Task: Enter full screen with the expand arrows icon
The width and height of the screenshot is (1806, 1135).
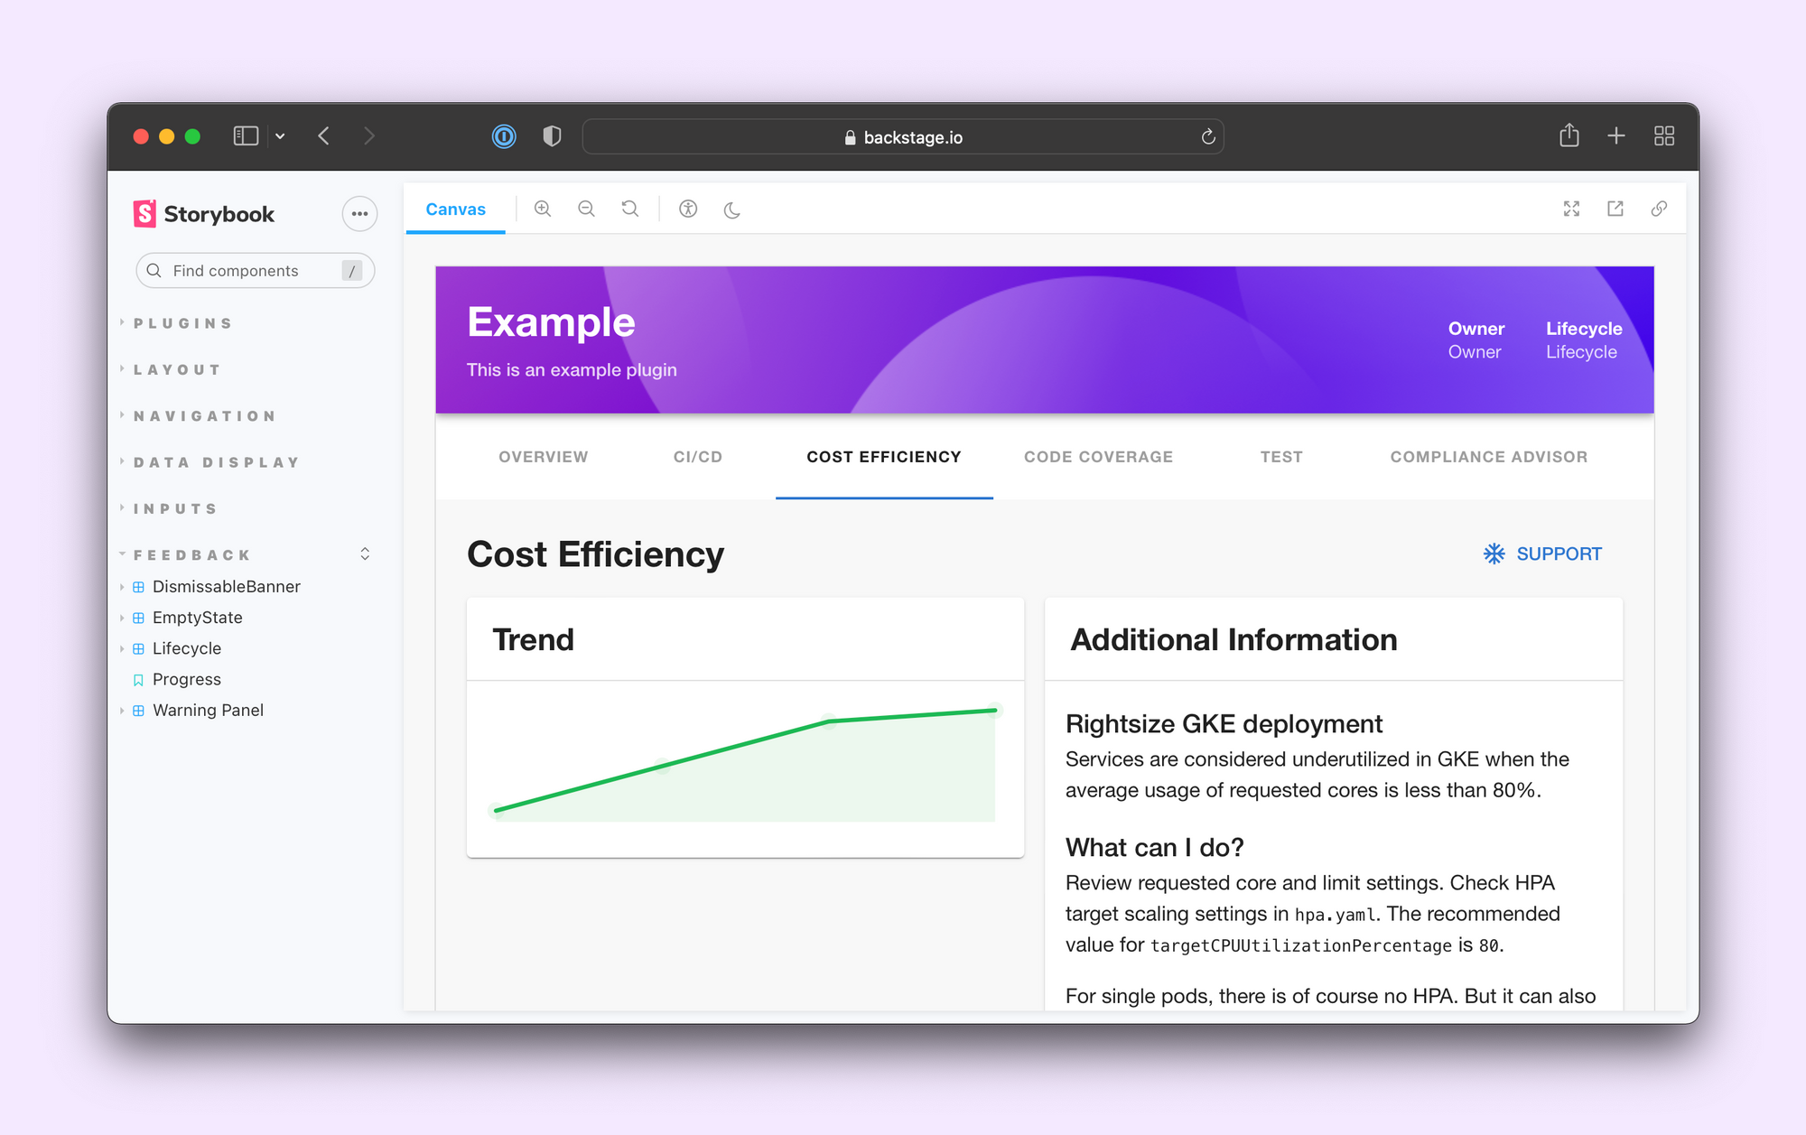Action: (1571, 209)
